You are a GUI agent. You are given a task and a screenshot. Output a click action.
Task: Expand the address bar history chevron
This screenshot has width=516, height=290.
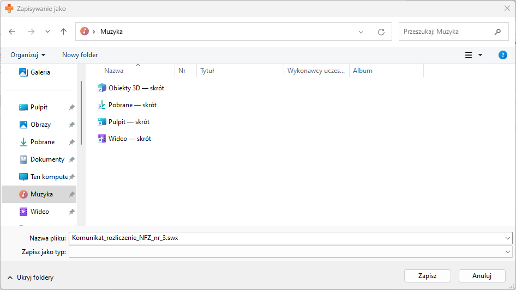(361, 32)
